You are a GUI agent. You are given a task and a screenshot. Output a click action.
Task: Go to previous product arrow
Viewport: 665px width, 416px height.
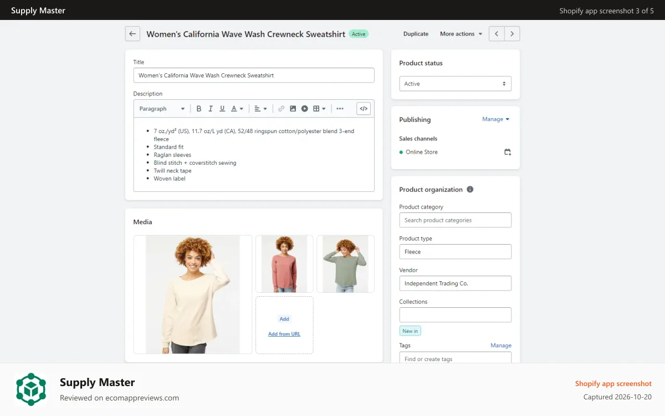point(497,34)
